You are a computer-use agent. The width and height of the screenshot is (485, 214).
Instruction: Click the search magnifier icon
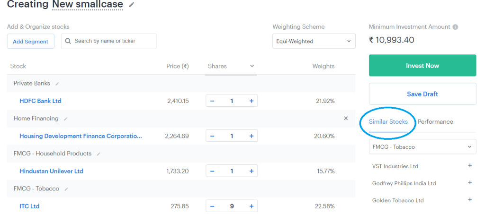click(68, 41)
